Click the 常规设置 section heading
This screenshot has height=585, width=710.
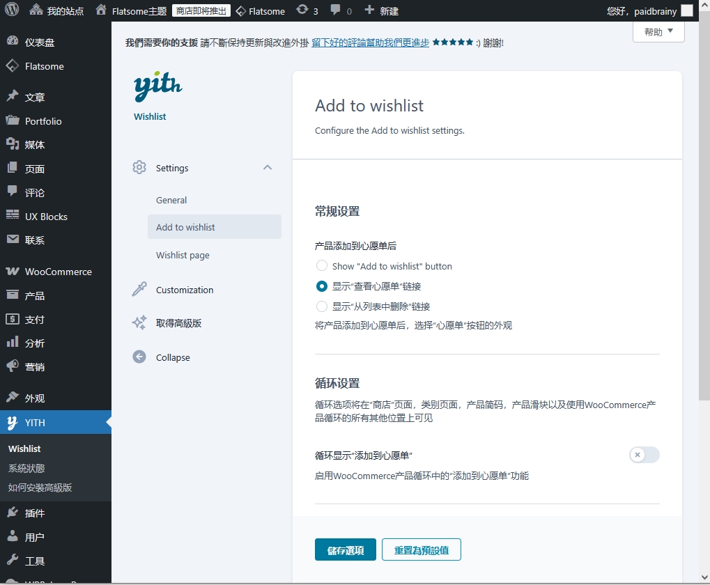point(337,211)
